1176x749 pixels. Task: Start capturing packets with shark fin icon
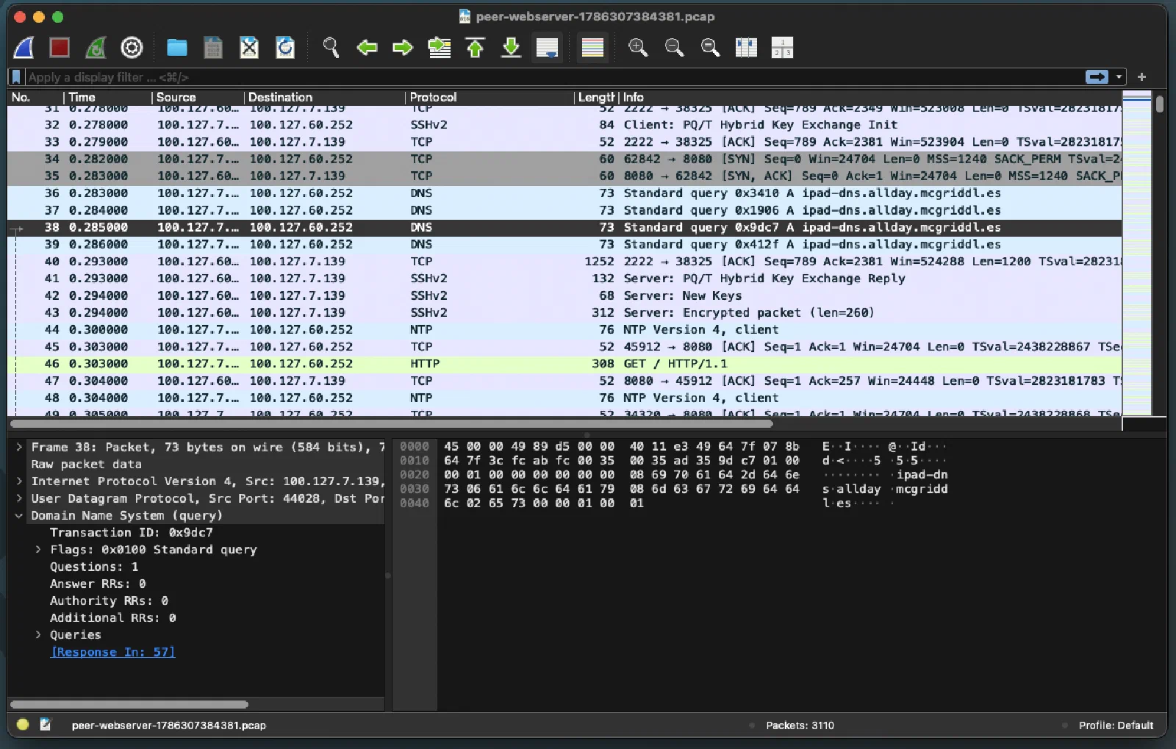tap(24, 48)
